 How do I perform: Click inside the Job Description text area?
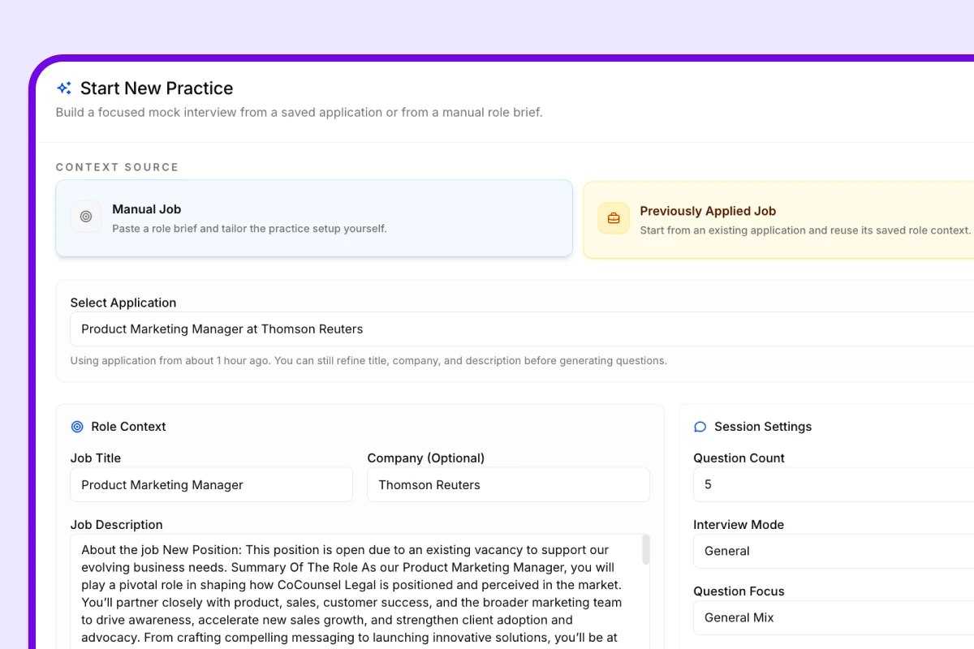353,592
